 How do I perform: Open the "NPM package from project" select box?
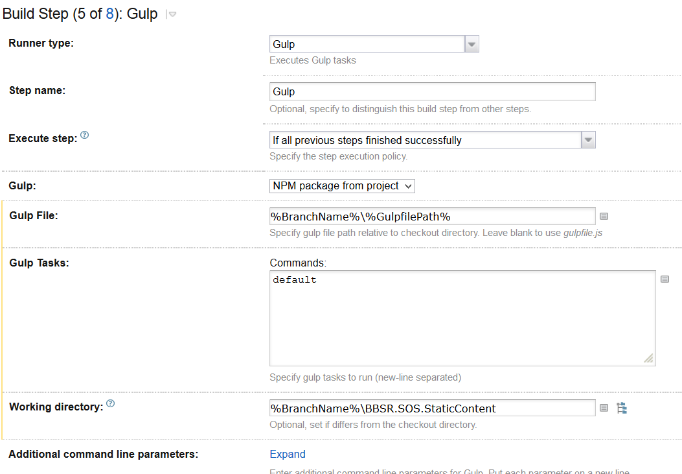point(342,186)
